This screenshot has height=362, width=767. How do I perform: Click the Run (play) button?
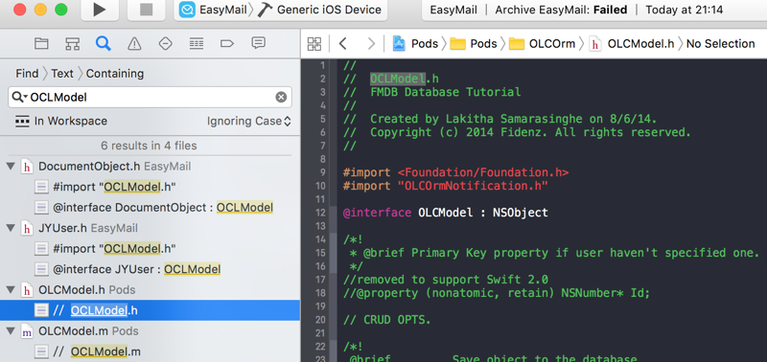100,10
